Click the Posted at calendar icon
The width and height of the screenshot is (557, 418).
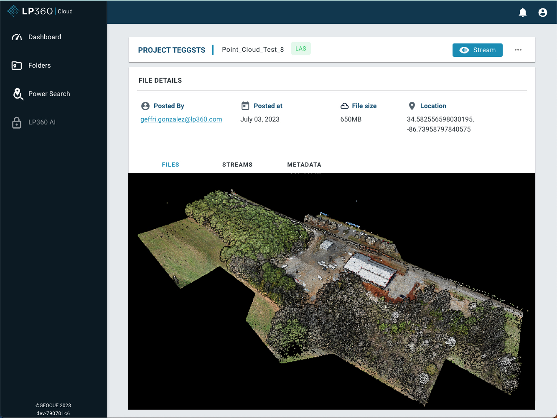click(245, 106)
